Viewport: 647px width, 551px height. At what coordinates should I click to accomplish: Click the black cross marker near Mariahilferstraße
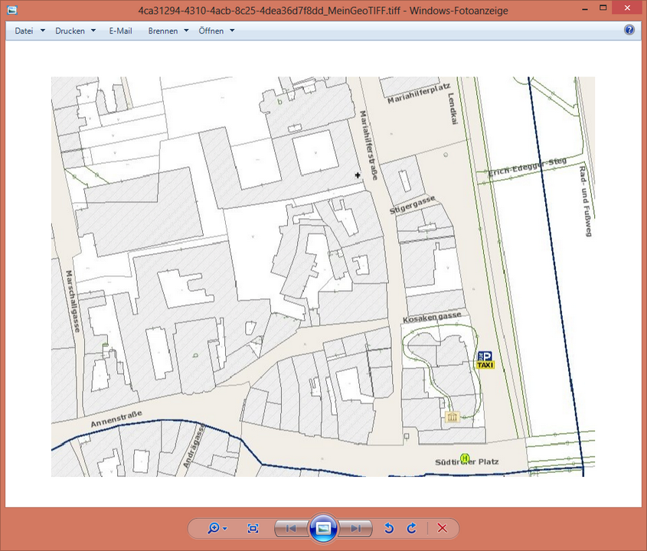(358, 175)
